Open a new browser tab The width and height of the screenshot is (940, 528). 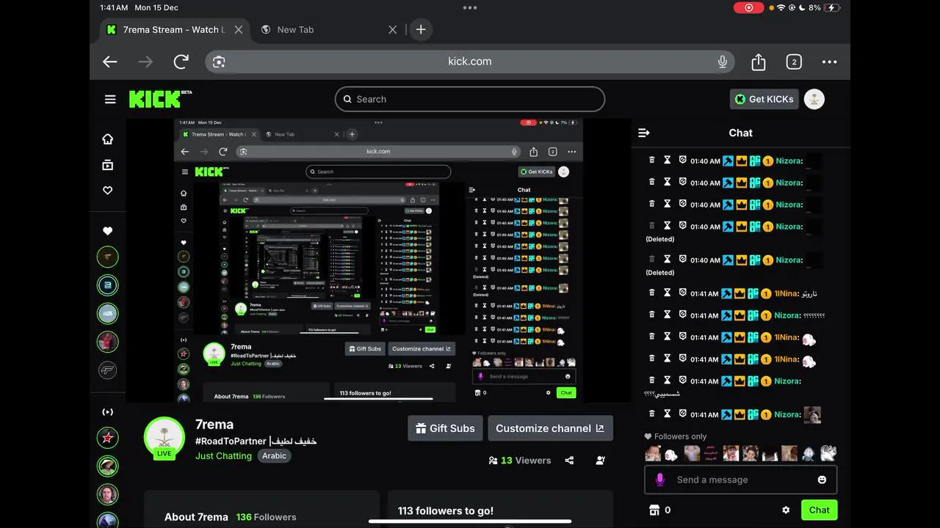[x=421, y=29]
